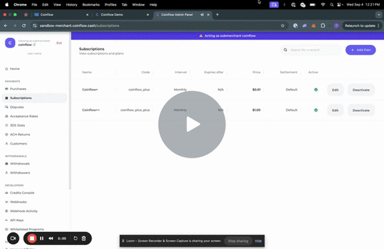
Task: Switch to the Coinflow browser tab
Action: 61,15
